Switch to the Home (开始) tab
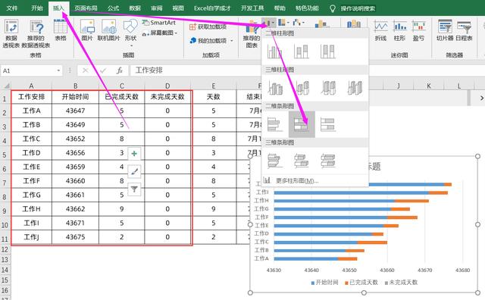 [x=37, y=8]
